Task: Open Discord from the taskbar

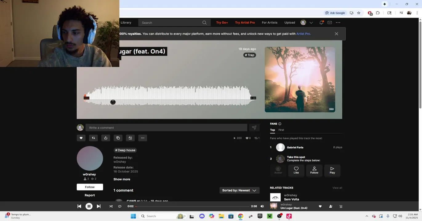Action: pos(202,216)
